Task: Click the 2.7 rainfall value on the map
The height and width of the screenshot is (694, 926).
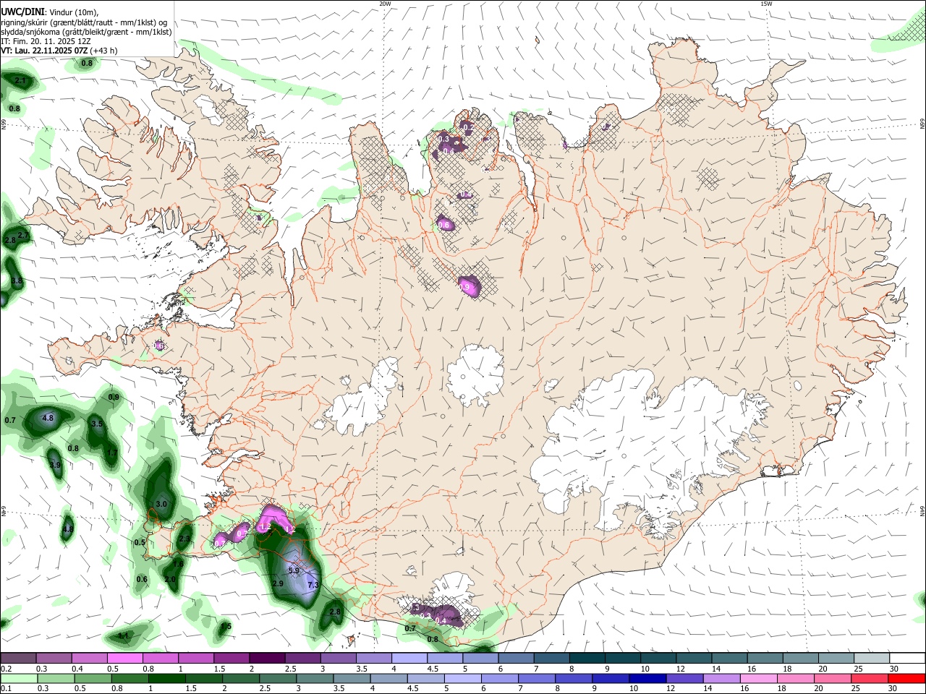Action: [23, 236]
